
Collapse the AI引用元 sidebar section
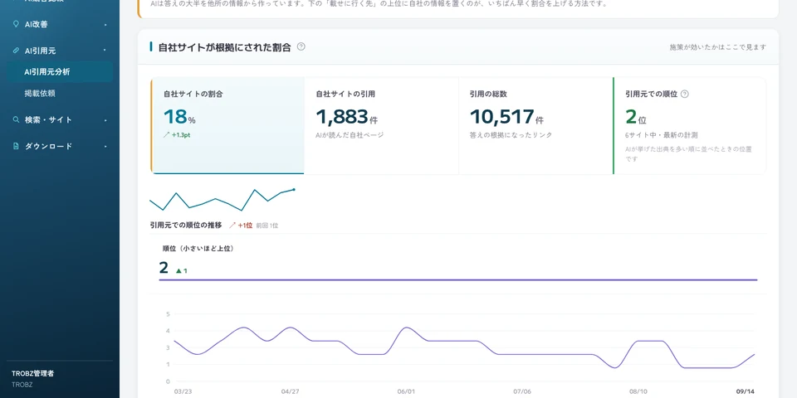tap(105, 51)
